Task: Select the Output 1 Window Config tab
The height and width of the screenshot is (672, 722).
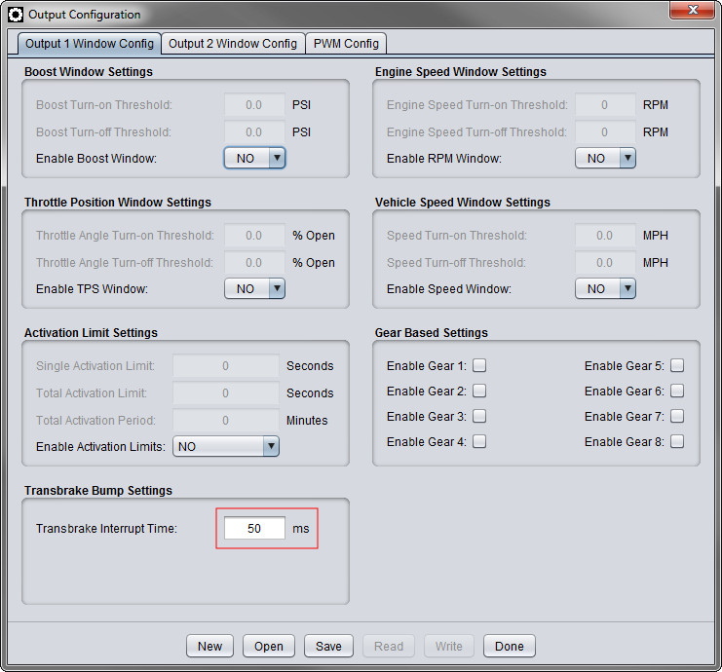Action: pyautogui.click(x=89, y=44)
